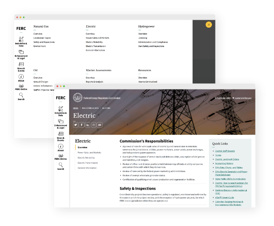The height and width of the screenshot is (226, 274).
Task: Click the FERC seal emblem in the banner
Action: tap(77, 98)
